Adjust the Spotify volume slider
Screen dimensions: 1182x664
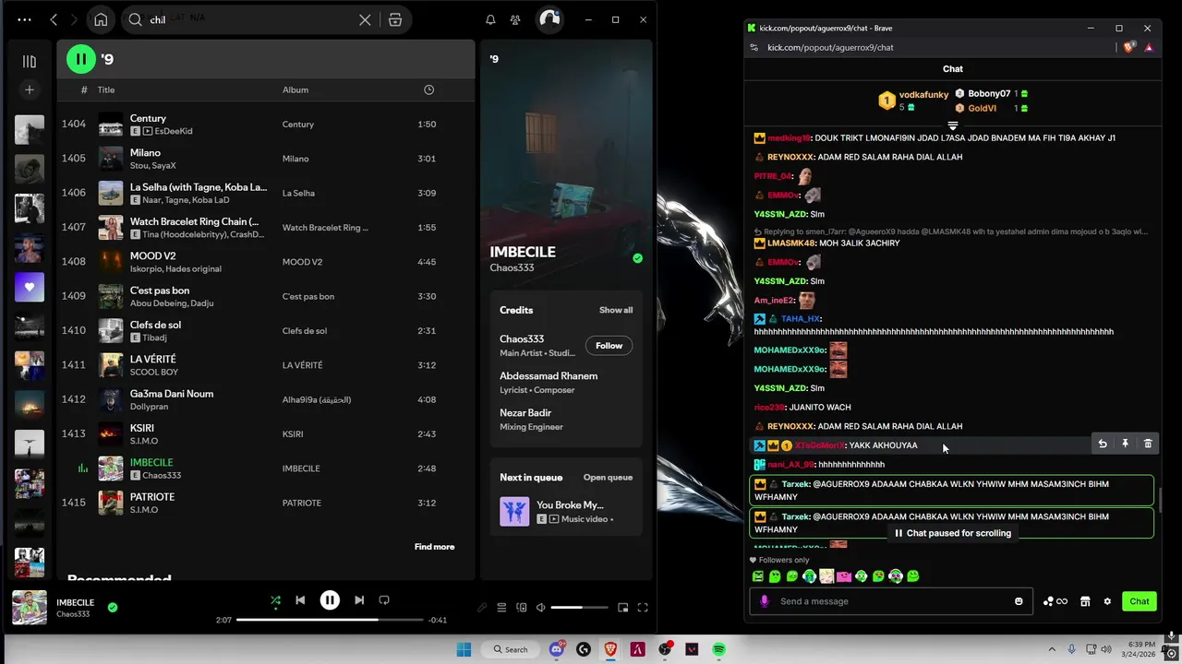pos(580,608)
